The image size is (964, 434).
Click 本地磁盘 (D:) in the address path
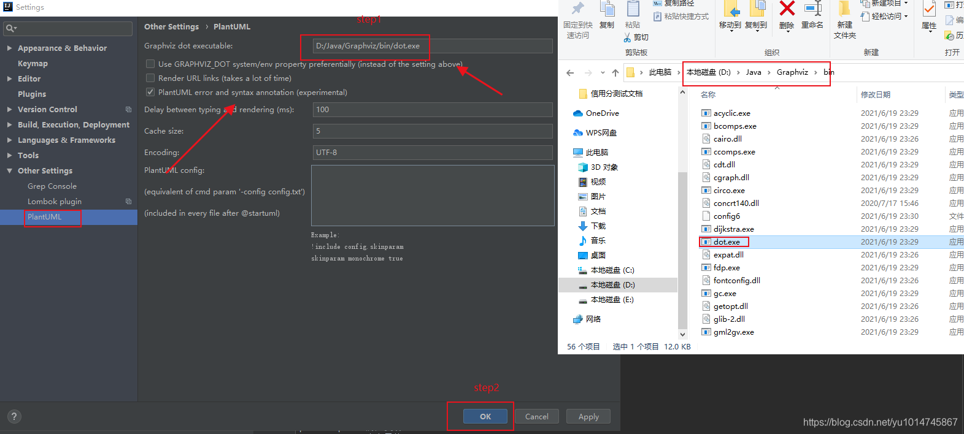tap(709, 72)
